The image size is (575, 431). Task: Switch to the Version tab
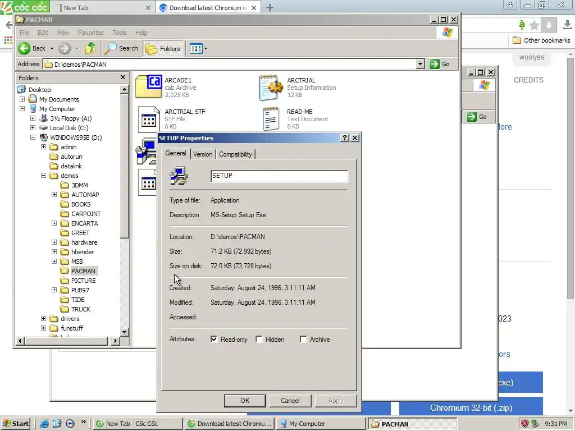click(203, 154)
